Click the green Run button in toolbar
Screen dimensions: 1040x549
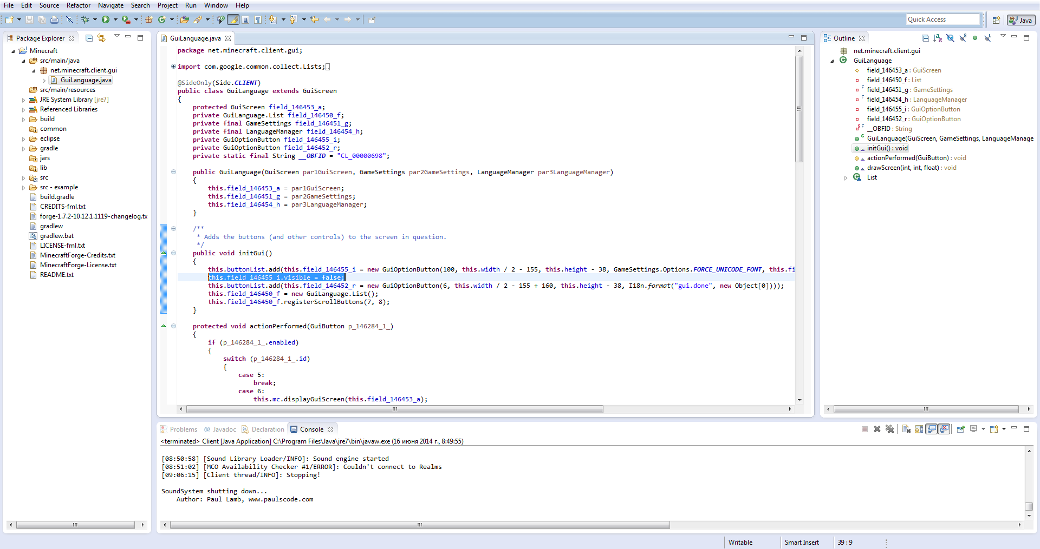click(x=106, y=19)
